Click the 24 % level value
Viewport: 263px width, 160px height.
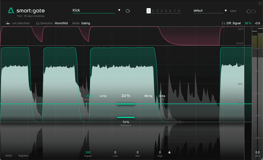pyautogui.click(x=126, y=96)
